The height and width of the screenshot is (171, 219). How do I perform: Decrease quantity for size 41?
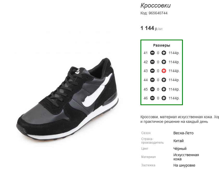[x=152, y=53]
